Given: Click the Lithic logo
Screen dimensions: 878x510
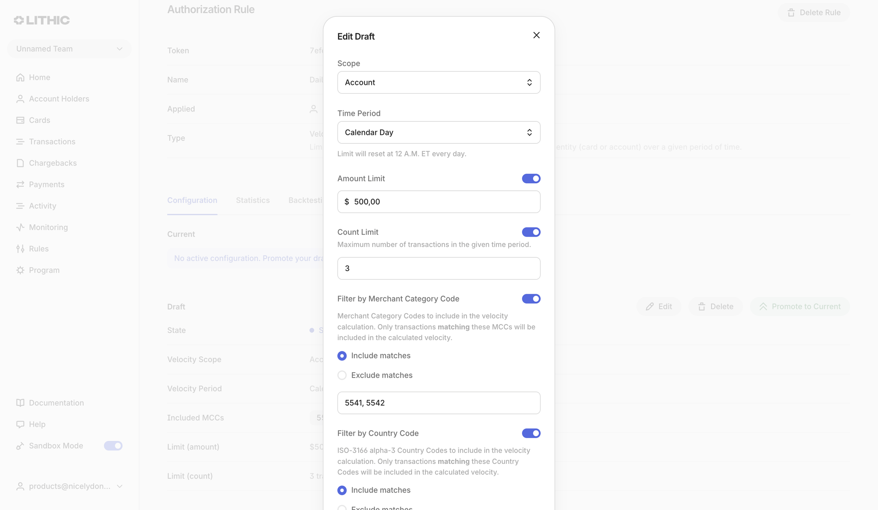Looking at the screenshot, I should coord(42,20).
